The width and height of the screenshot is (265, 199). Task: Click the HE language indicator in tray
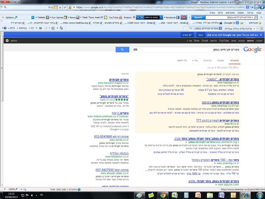point(42,195)
